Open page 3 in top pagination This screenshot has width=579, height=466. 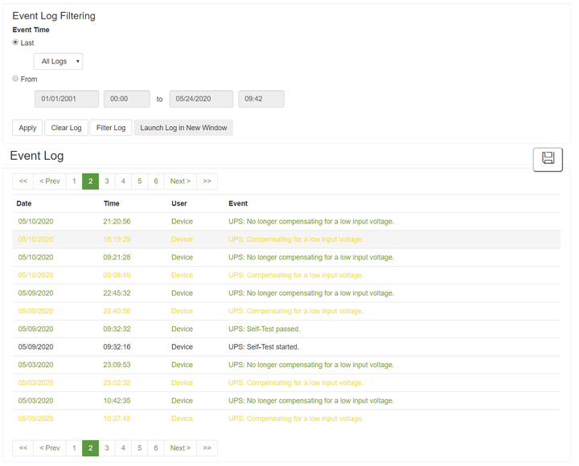107,181
